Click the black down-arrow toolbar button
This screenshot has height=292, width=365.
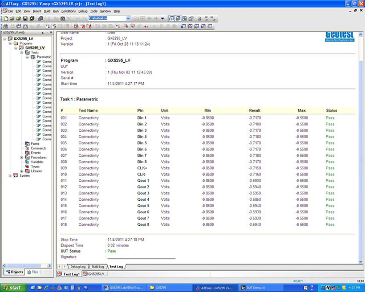click(x=163, y=18)
